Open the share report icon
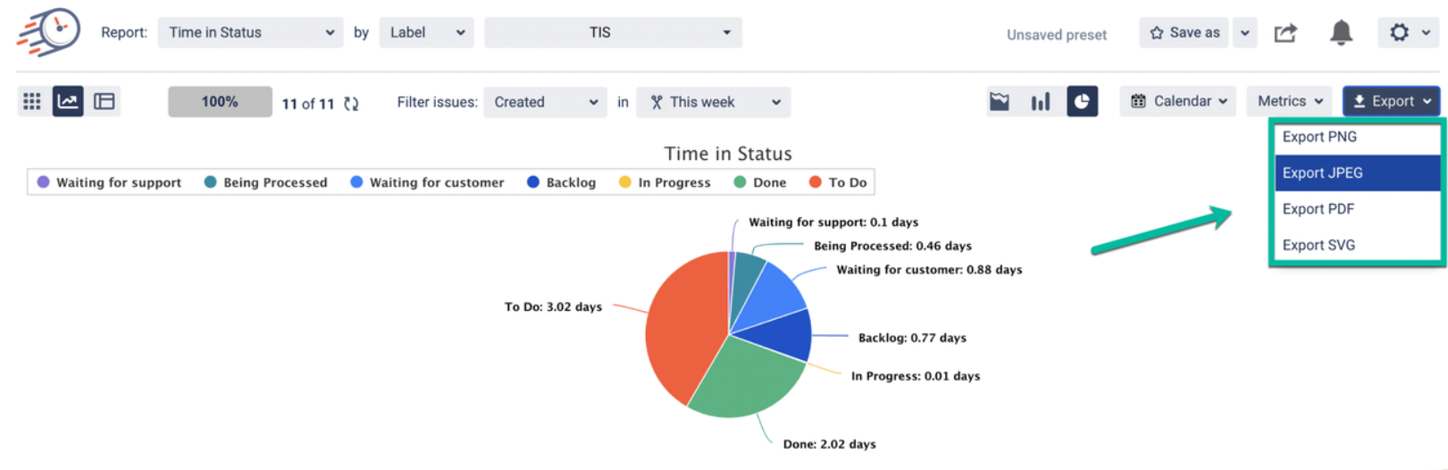This screenshot has width=1448, height=470. [x=1285, y=33]
